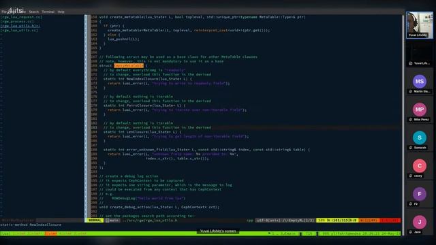Screen dimensions: 436x245
Task: Click the cpp filetype label in status line
Action: point(250,220)
